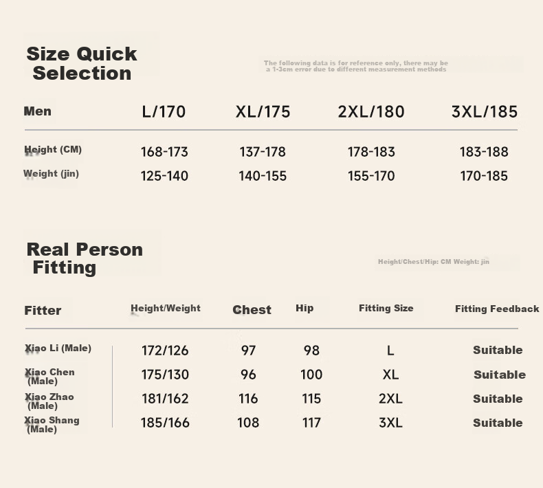The image size is (543, 488).
Task: Click the 140-155 weight range
Action: pyautogui.click(x=263, y=176)
